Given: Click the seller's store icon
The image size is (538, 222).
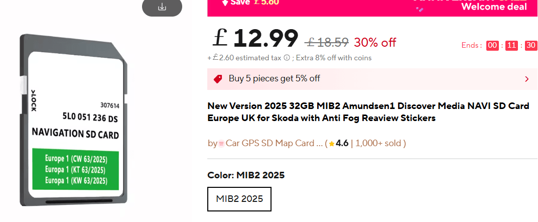Looking at the screenshot, I should [221, 144].
